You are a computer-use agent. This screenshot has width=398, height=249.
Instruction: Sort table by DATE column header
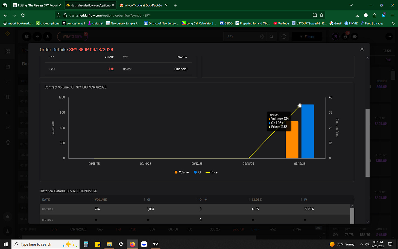pos(46,199)
